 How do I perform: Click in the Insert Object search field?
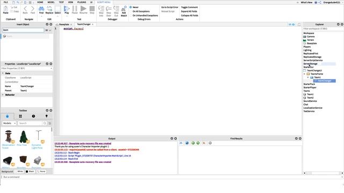(23, 30)
